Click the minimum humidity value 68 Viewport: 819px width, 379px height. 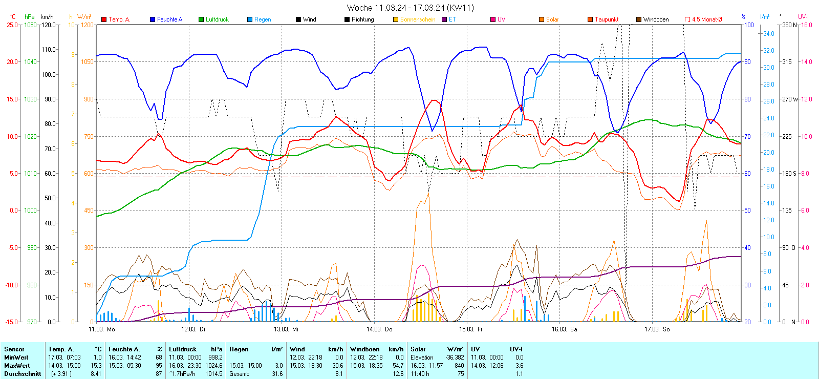click(x=159, y=357)
